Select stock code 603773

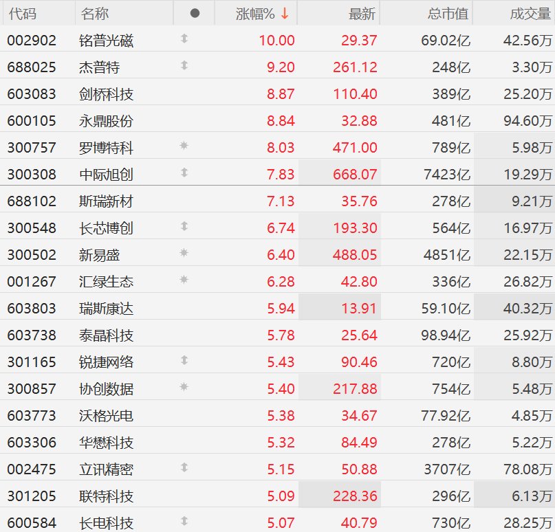[32, 416]
